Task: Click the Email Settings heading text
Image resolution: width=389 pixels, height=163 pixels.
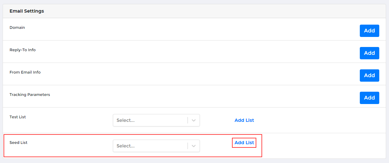Action: (27, 11)
